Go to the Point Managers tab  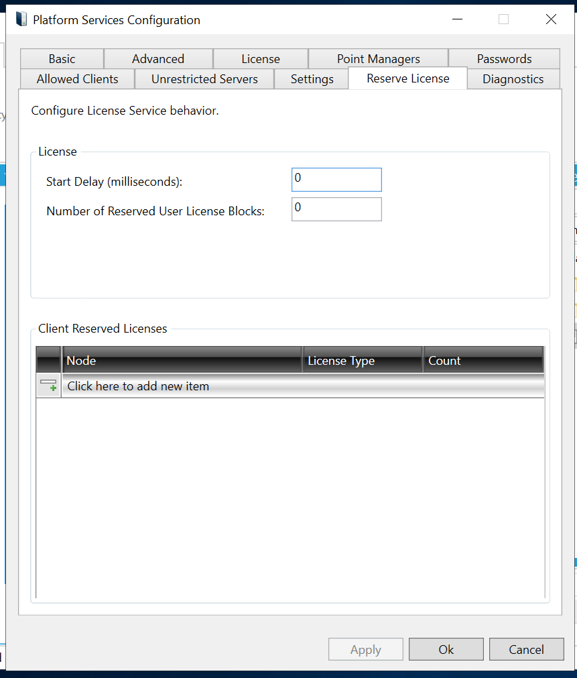point(378,59)
